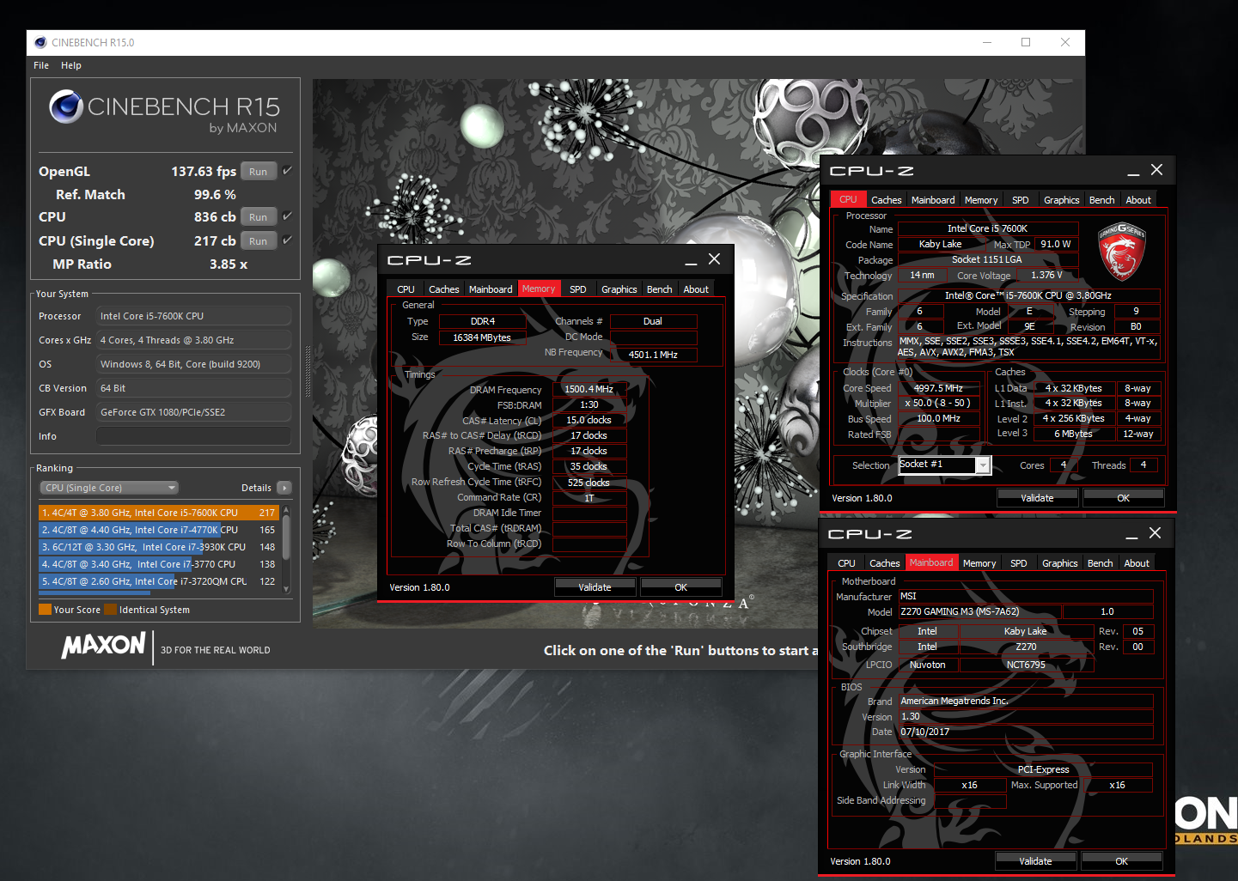Open Bench tab in top-right CPU-Z window
Screen dimensions: 1238x881
point(1102,200)
